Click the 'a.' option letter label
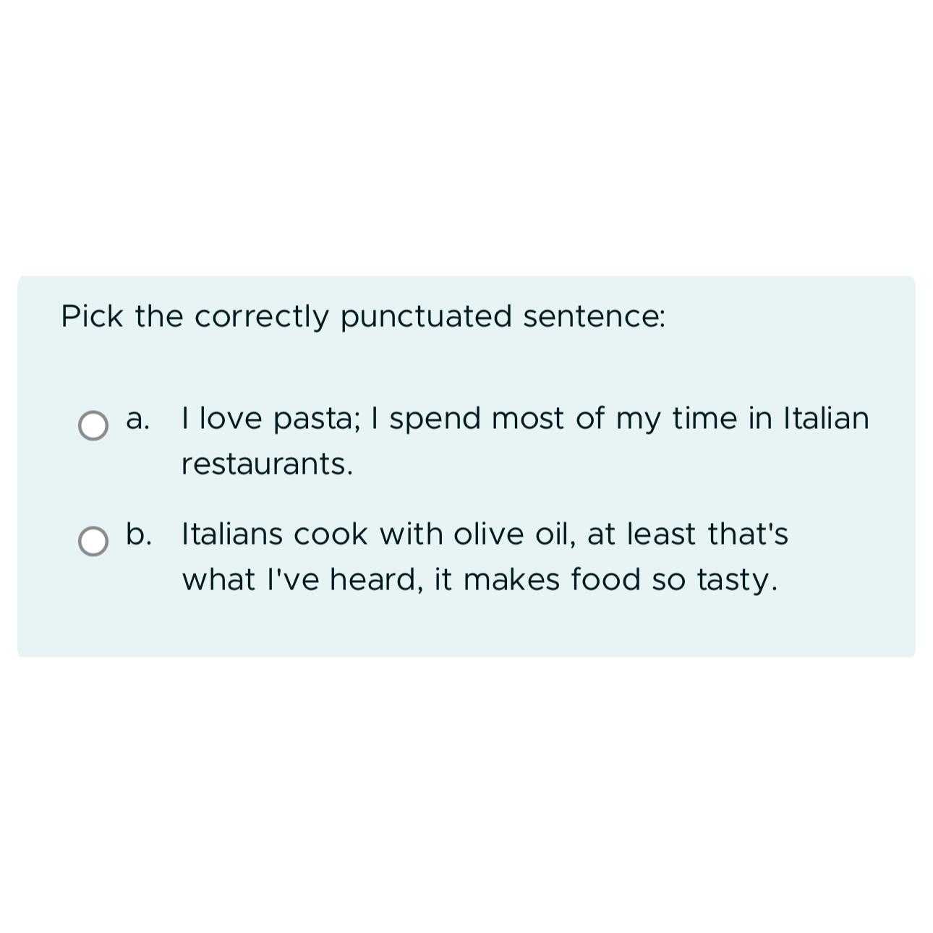933x933 pixels. pyautogui.click(x=137, y=419)
